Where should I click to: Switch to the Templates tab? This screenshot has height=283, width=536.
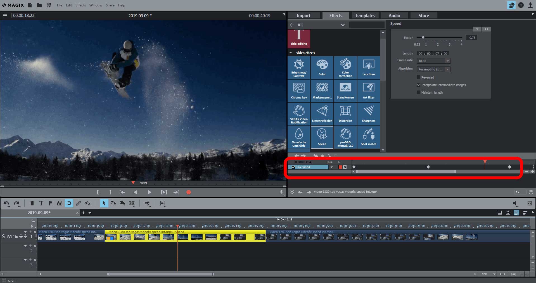365,16
